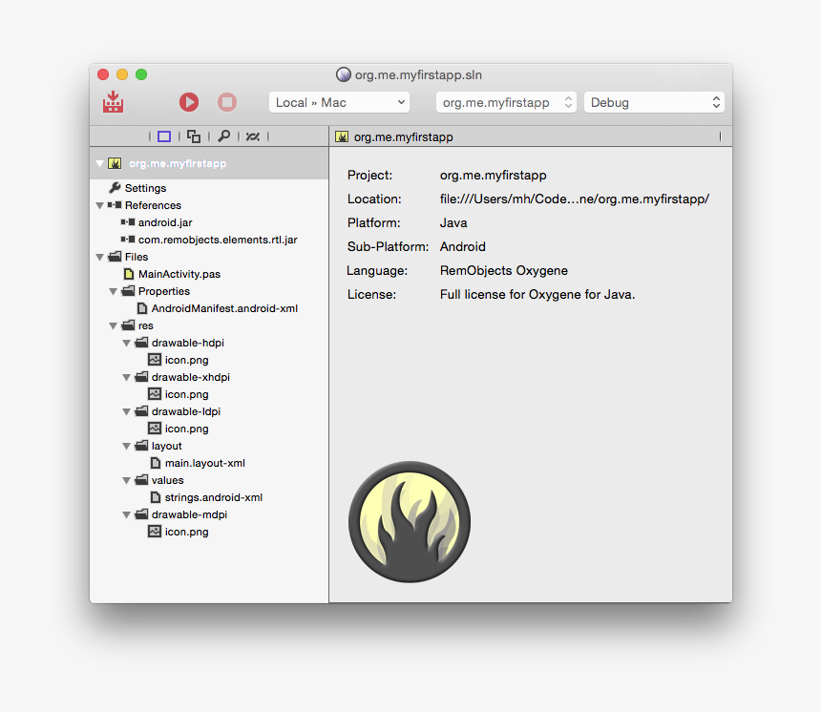Click the Project name value in details
The image size is (821, 712).
point(494,176)
